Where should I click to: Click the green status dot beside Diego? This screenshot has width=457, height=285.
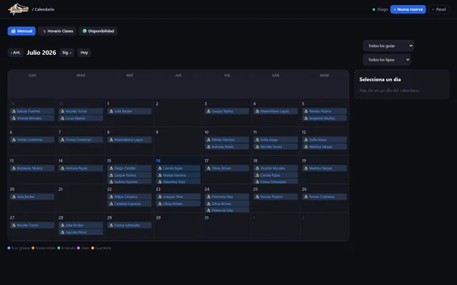373,9
